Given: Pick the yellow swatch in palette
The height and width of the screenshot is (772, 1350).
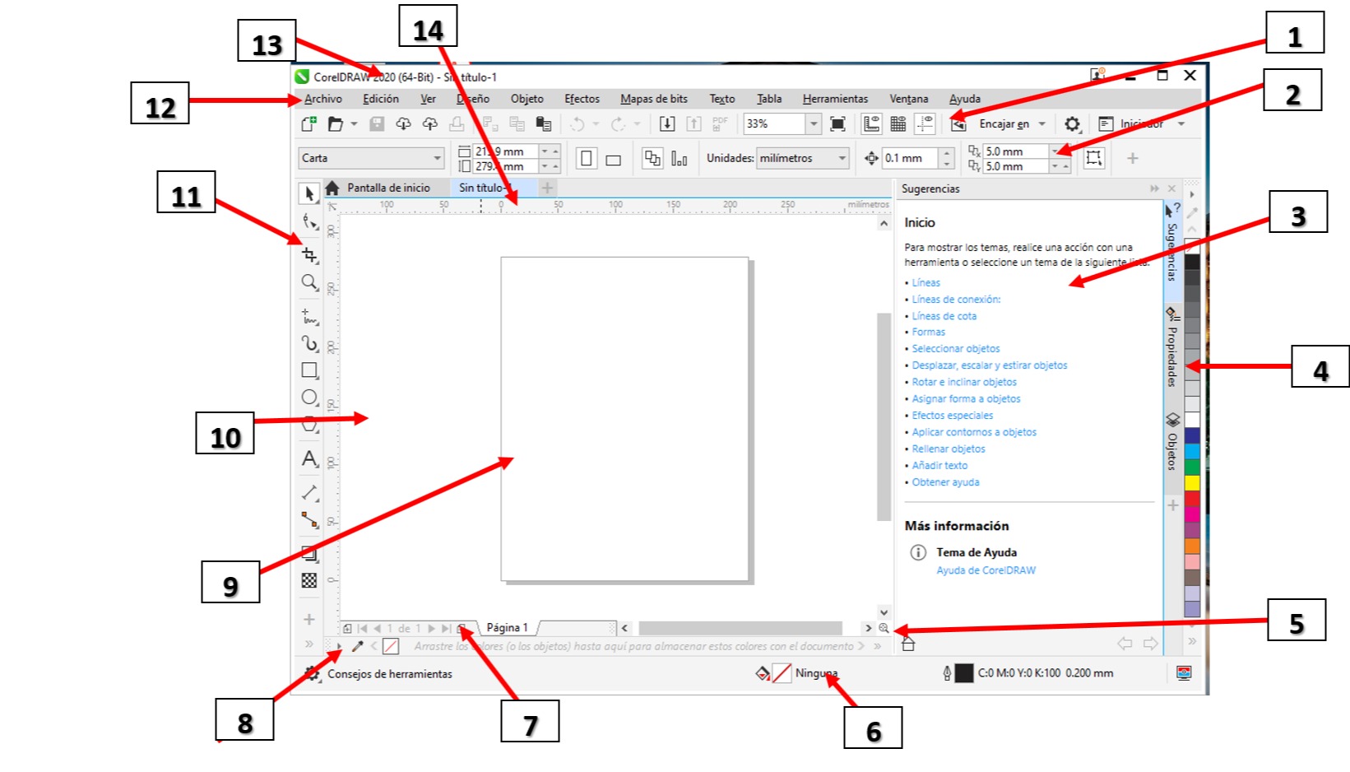Looking at the screenshot, I should pyautogui.click(x=1192, y=483).
